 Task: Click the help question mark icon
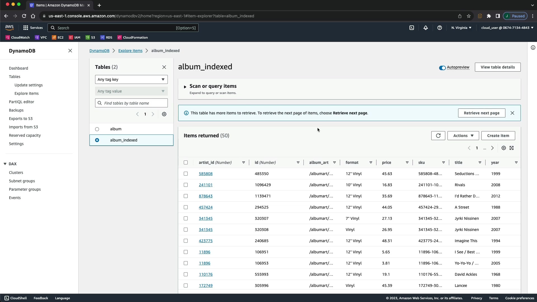point(440,28)
